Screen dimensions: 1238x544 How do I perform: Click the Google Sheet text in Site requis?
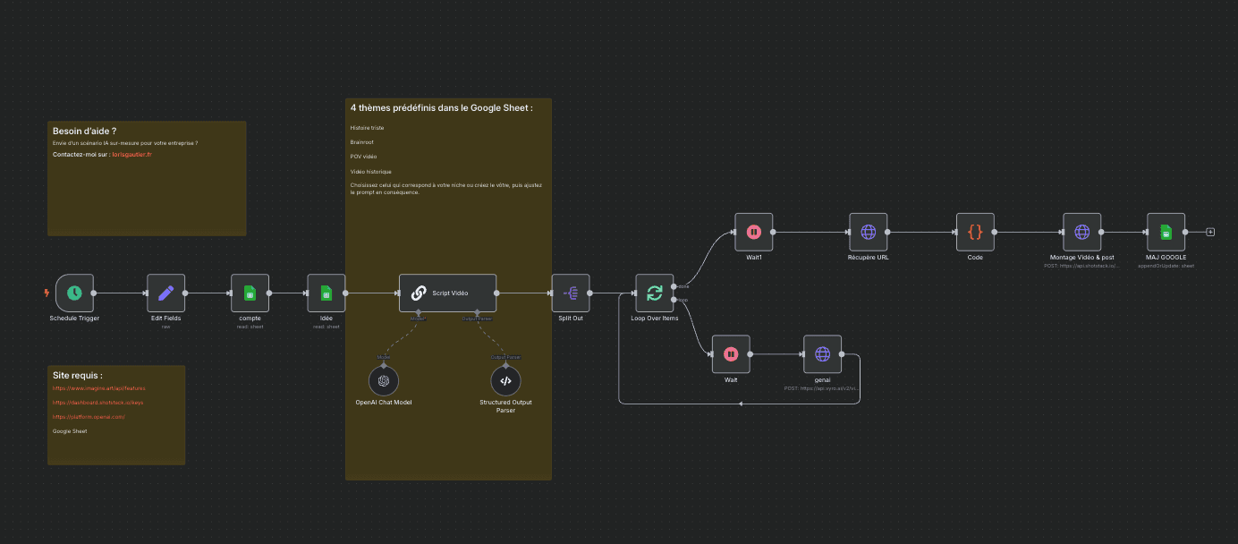[70, 431]
